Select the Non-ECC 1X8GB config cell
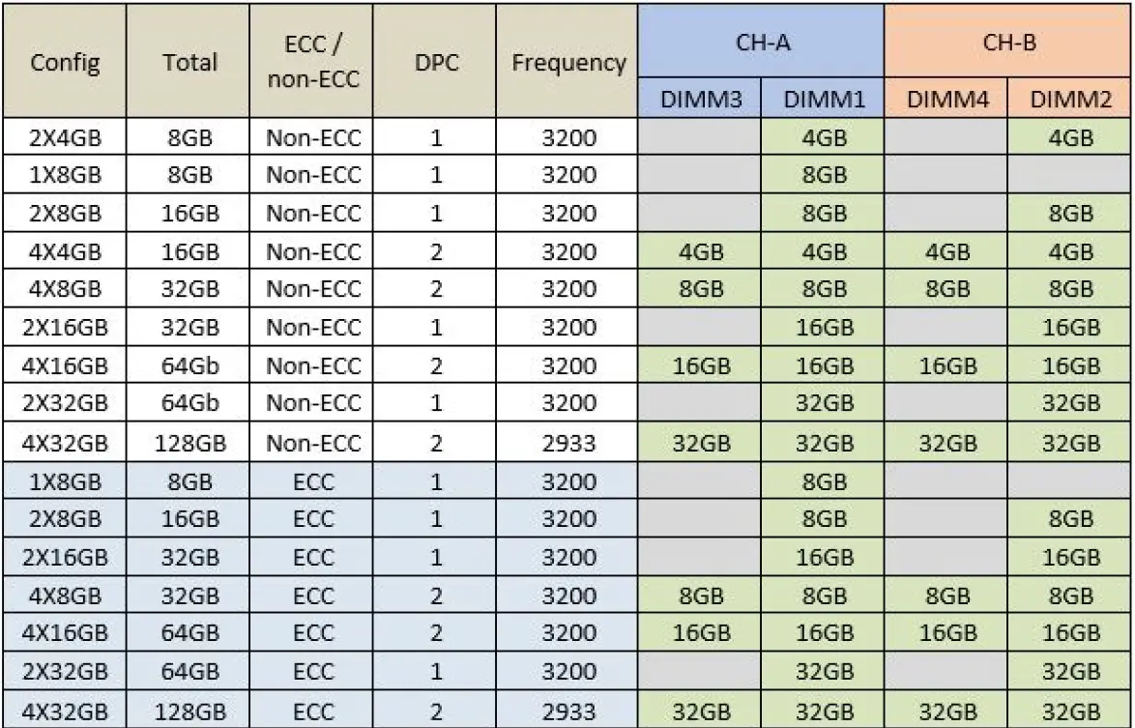The height and width of the screenshot is (728, 1135). [x=67, y=176]
